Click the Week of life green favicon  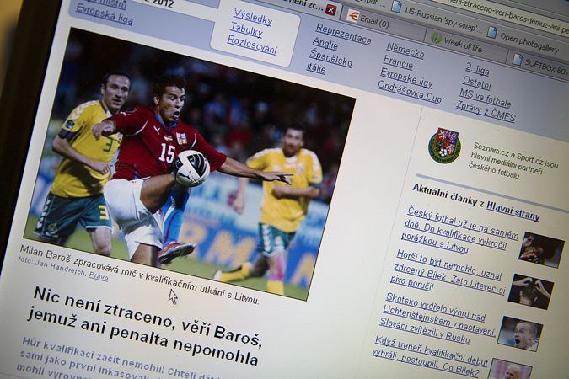point(436,37)
